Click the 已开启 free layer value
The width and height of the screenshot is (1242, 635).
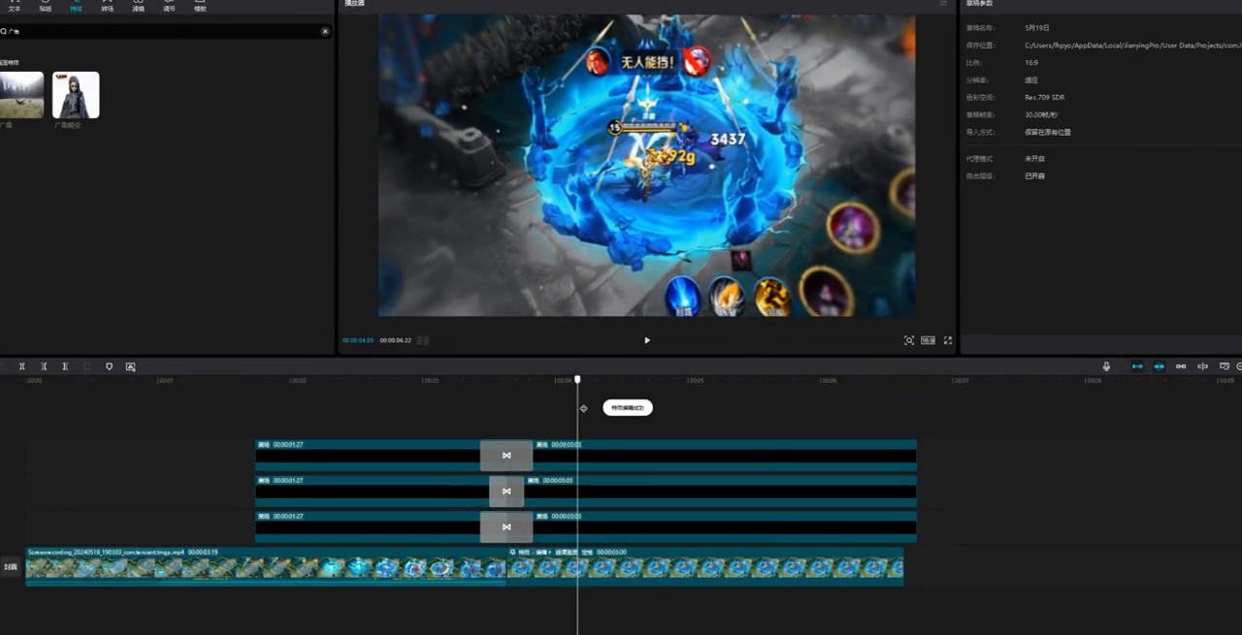1034,175
